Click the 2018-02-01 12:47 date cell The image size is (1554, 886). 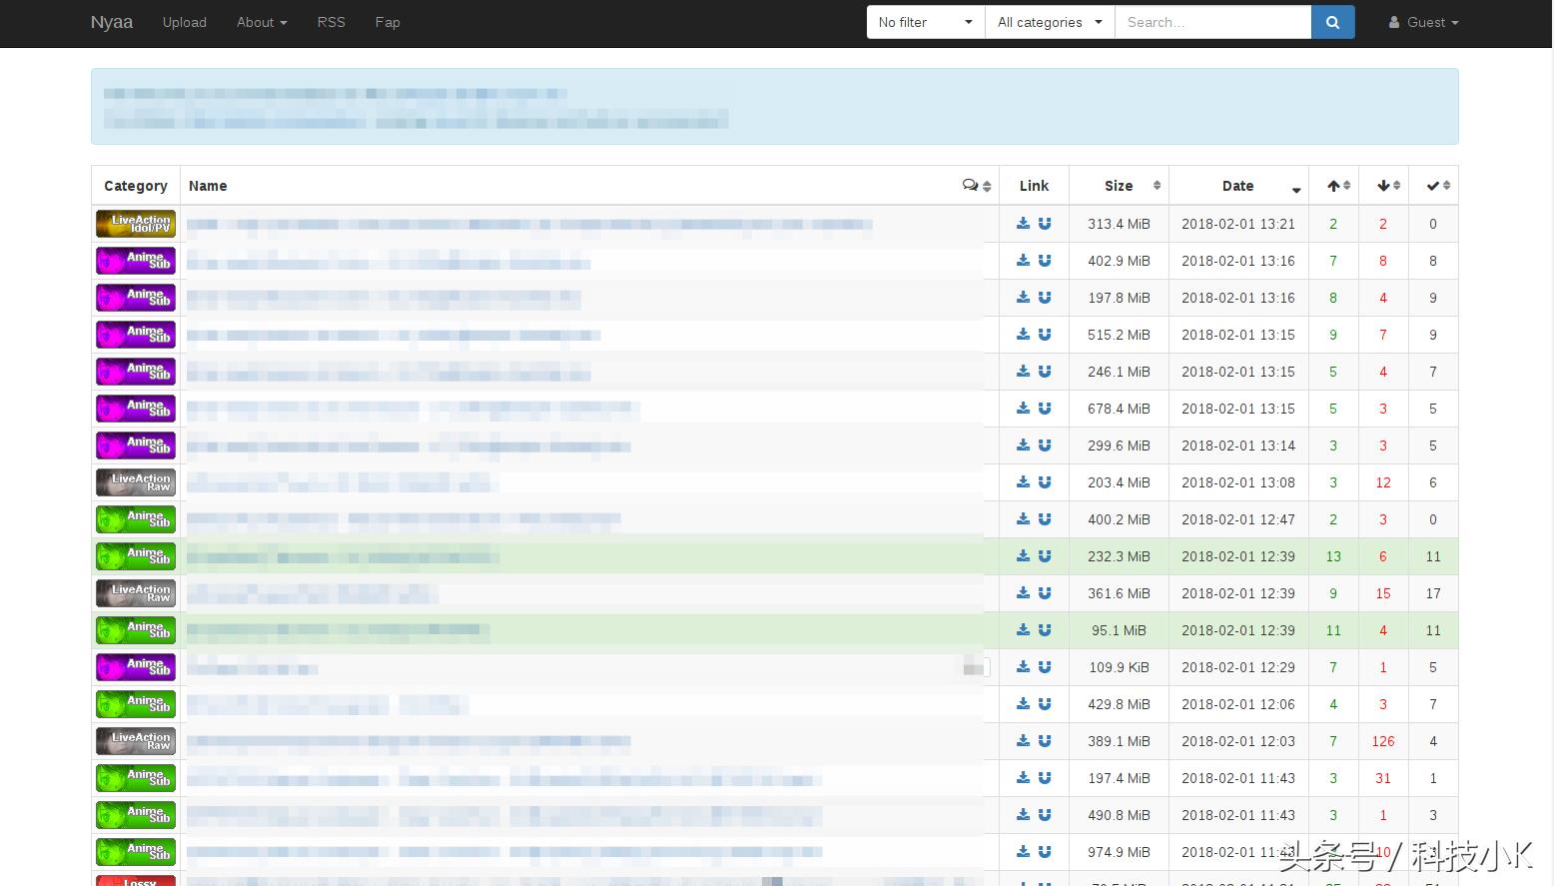point(1238,519)
